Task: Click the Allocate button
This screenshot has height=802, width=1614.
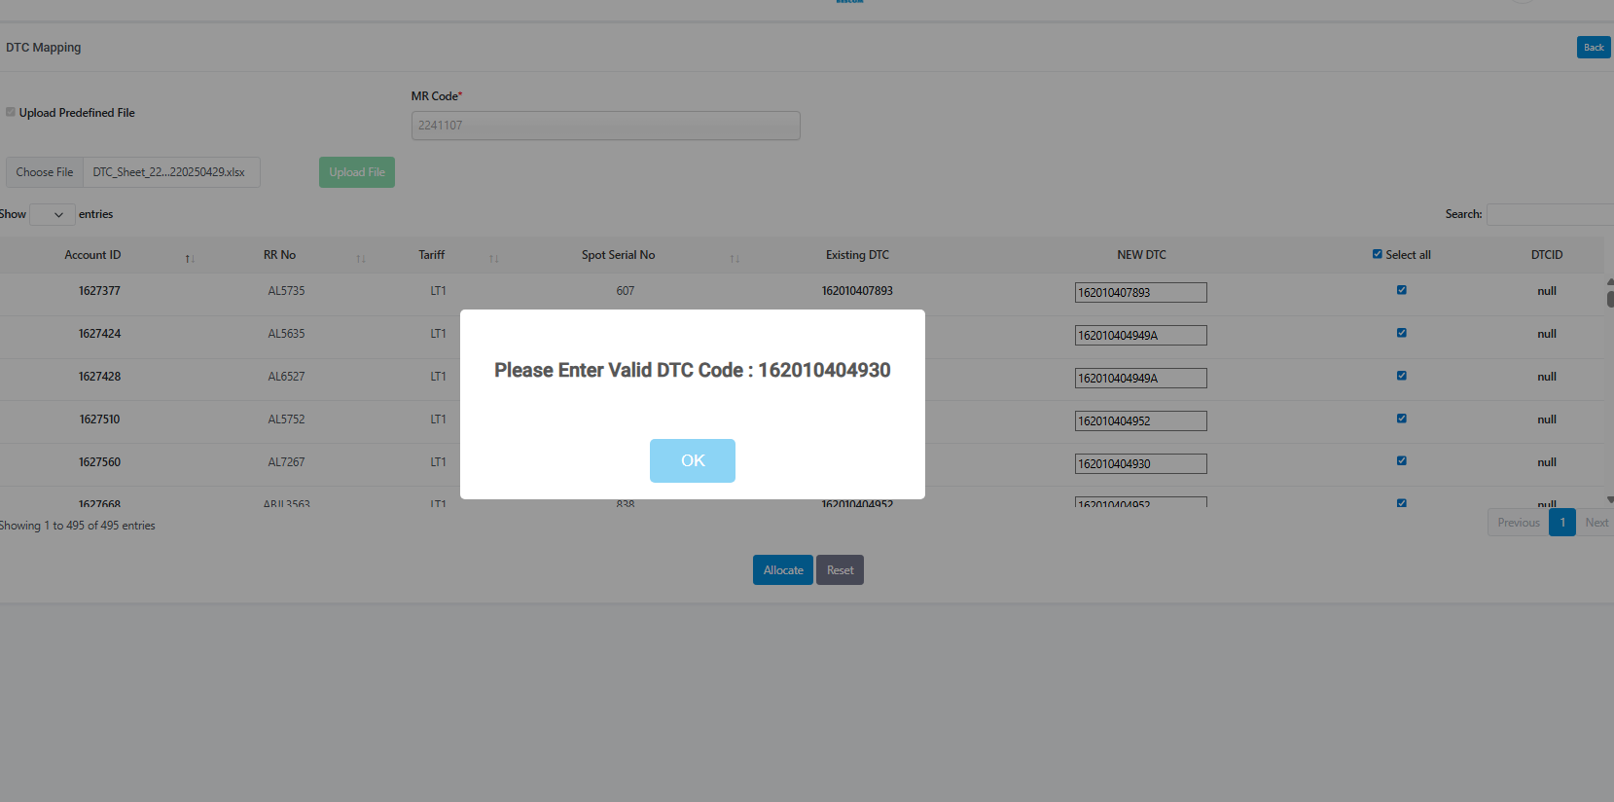Action: click(x=783, y=570)
